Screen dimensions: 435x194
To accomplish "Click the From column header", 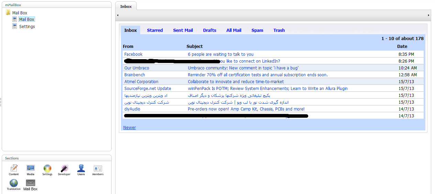I will [x=128, y=46].
